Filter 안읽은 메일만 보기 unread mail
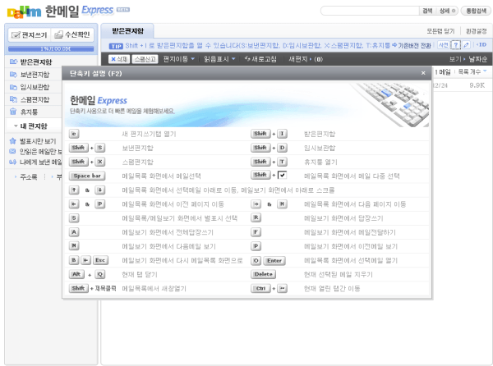The height and width of the screenshot is (366, 493). (x=35, y=152)
